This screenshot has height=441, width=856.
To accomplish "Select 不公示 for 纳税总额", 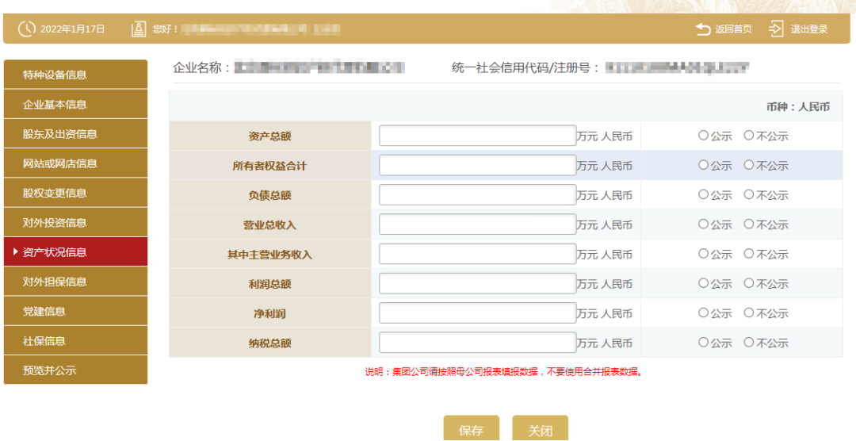I will coord(748,343).
